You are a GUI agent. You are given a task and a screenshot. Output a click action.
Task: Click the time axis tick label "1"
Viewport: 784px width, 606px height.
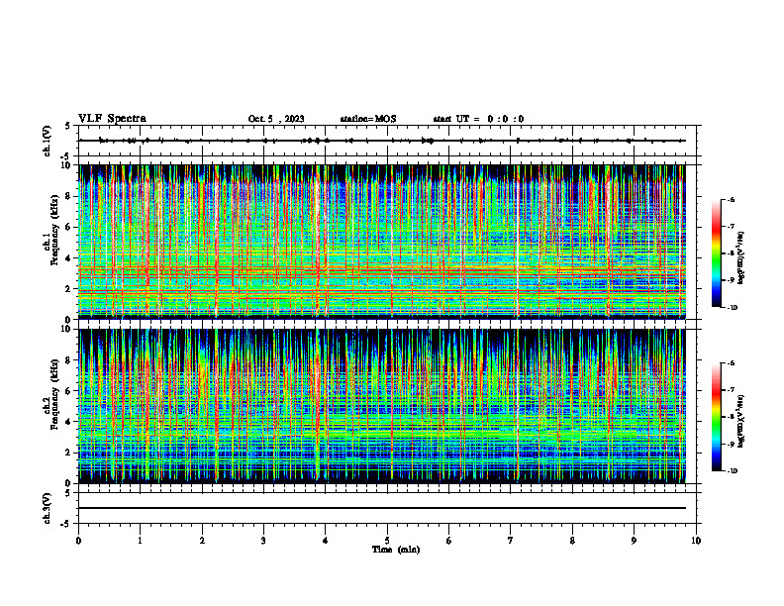(140, 541)
